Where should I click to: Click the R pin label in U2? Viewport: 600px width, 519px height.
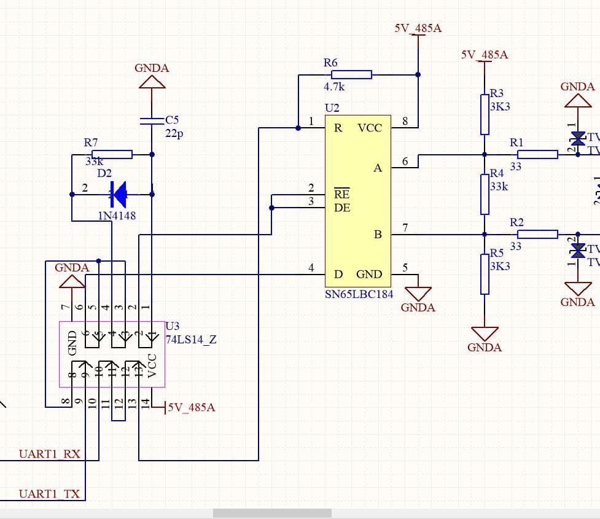click(x=338, y=128)
